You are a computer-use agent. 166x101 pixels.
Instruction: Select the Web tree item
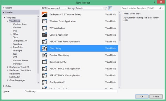click(15, 31)
